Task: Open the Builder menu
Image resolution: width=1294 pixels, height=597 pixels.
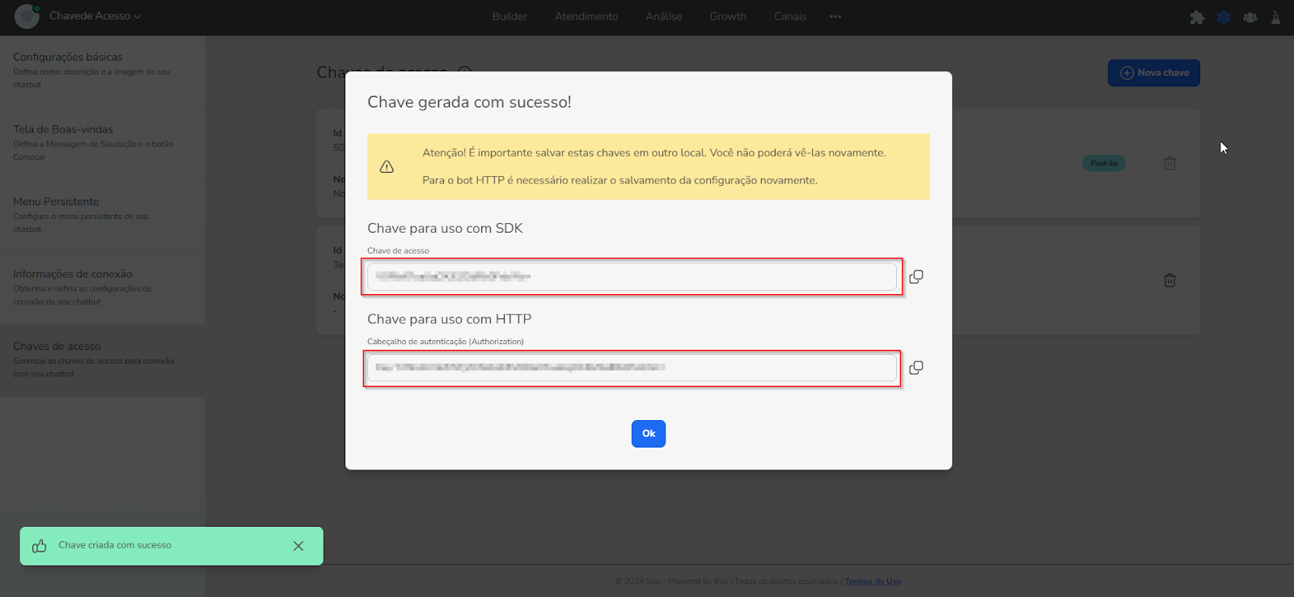Action: pyautogui.click(x=510, y=16)
